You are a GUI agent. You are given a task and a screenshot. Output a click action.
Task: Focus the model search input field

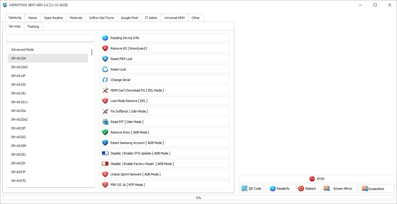pyautogui.click(x=51, y=38)
